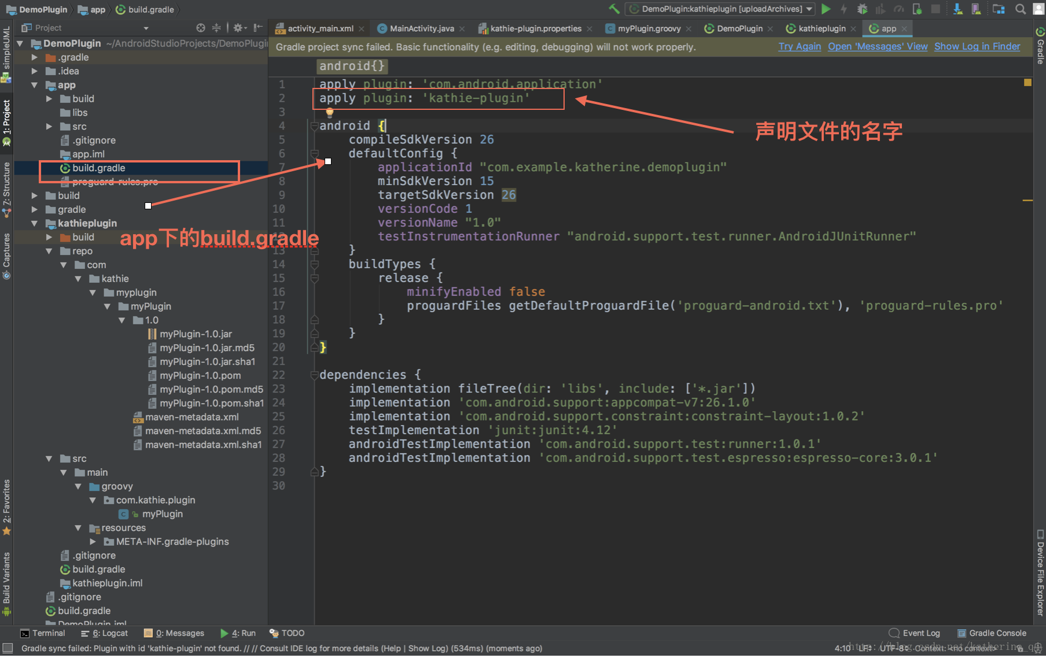The height and width of the screenshot is (658, 1046).
Task: Open SDK Manager download-arrow icon
Action: (x=957, y=9)
